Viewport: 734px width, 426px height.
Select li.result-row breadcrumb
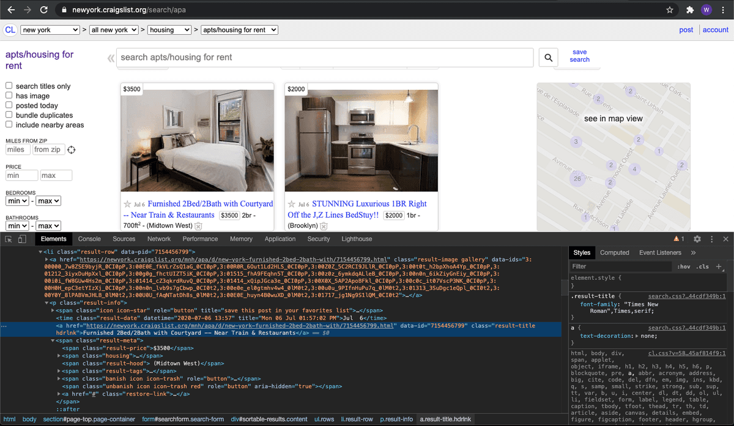click(x=357, y=419)
